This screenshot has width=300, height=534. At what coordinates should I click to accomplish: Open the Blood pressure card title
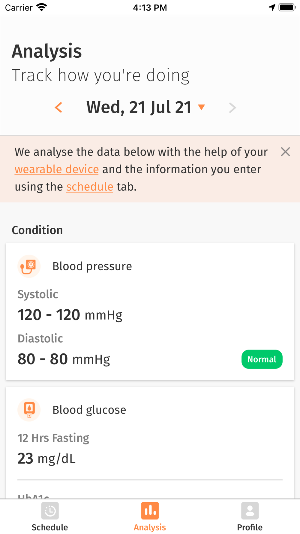pos(92,266)
